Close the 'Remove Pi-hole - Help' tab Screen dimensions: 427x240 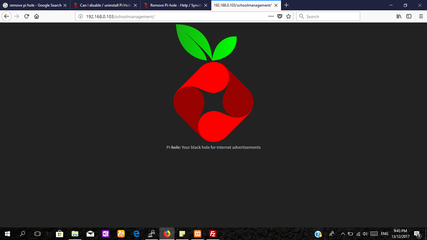pyautogui.click(x=206, y=5)
